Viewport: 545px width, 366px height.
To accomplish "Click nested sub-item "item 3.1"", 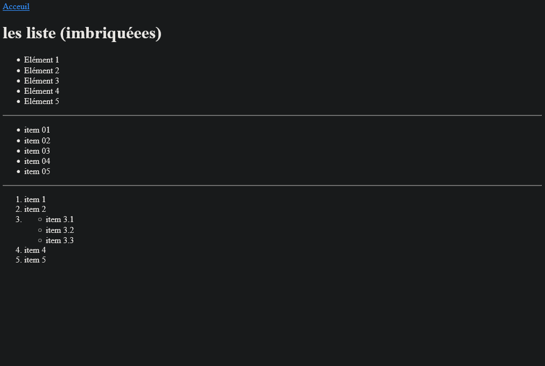I will [60, 219].
